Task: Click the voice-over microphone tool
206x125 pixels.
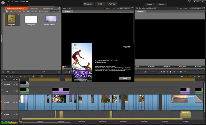Action: [33, 77]
